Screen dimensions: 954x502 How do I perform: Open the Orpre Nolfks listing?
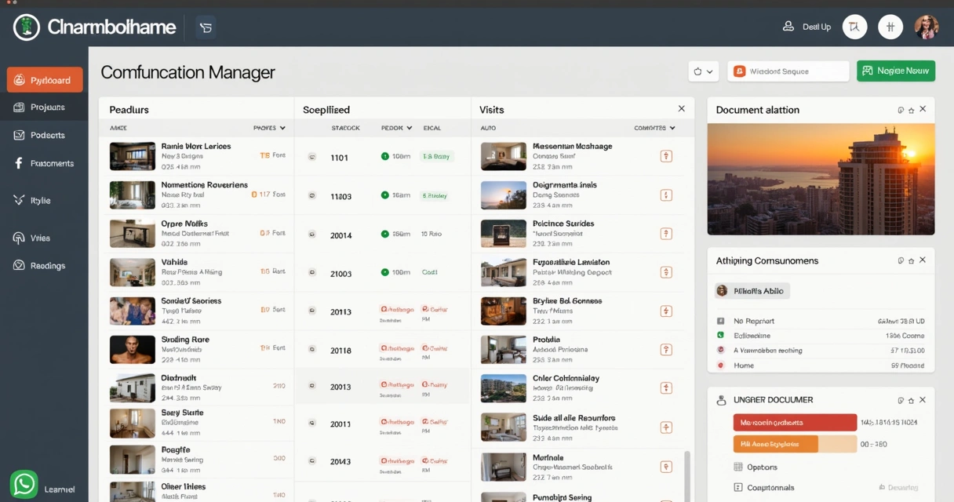click(x=196, y=233)
